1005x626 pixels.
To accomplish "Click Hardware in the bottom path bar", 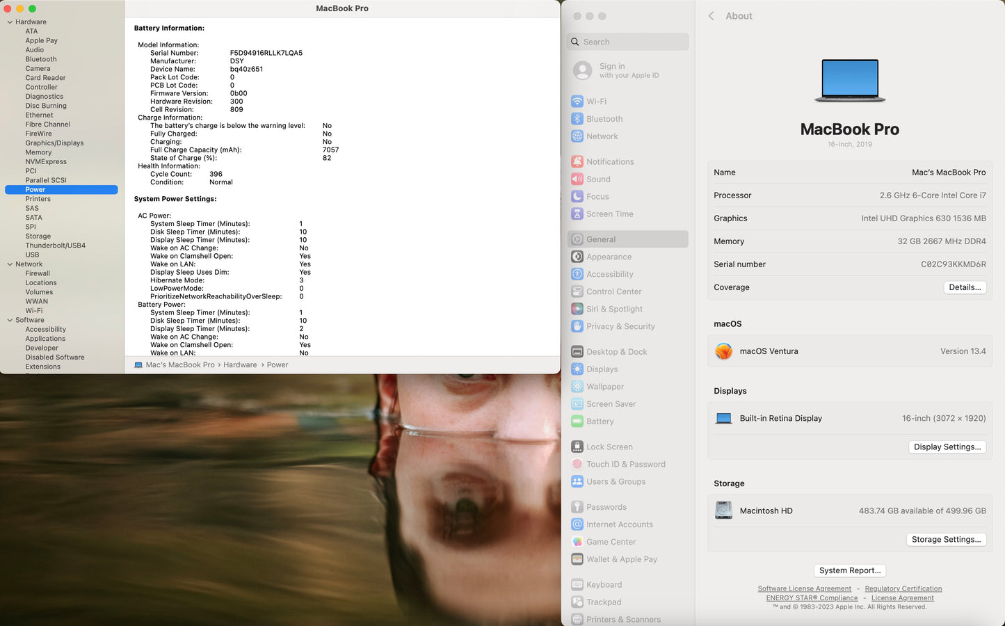I will click(240, 364).
